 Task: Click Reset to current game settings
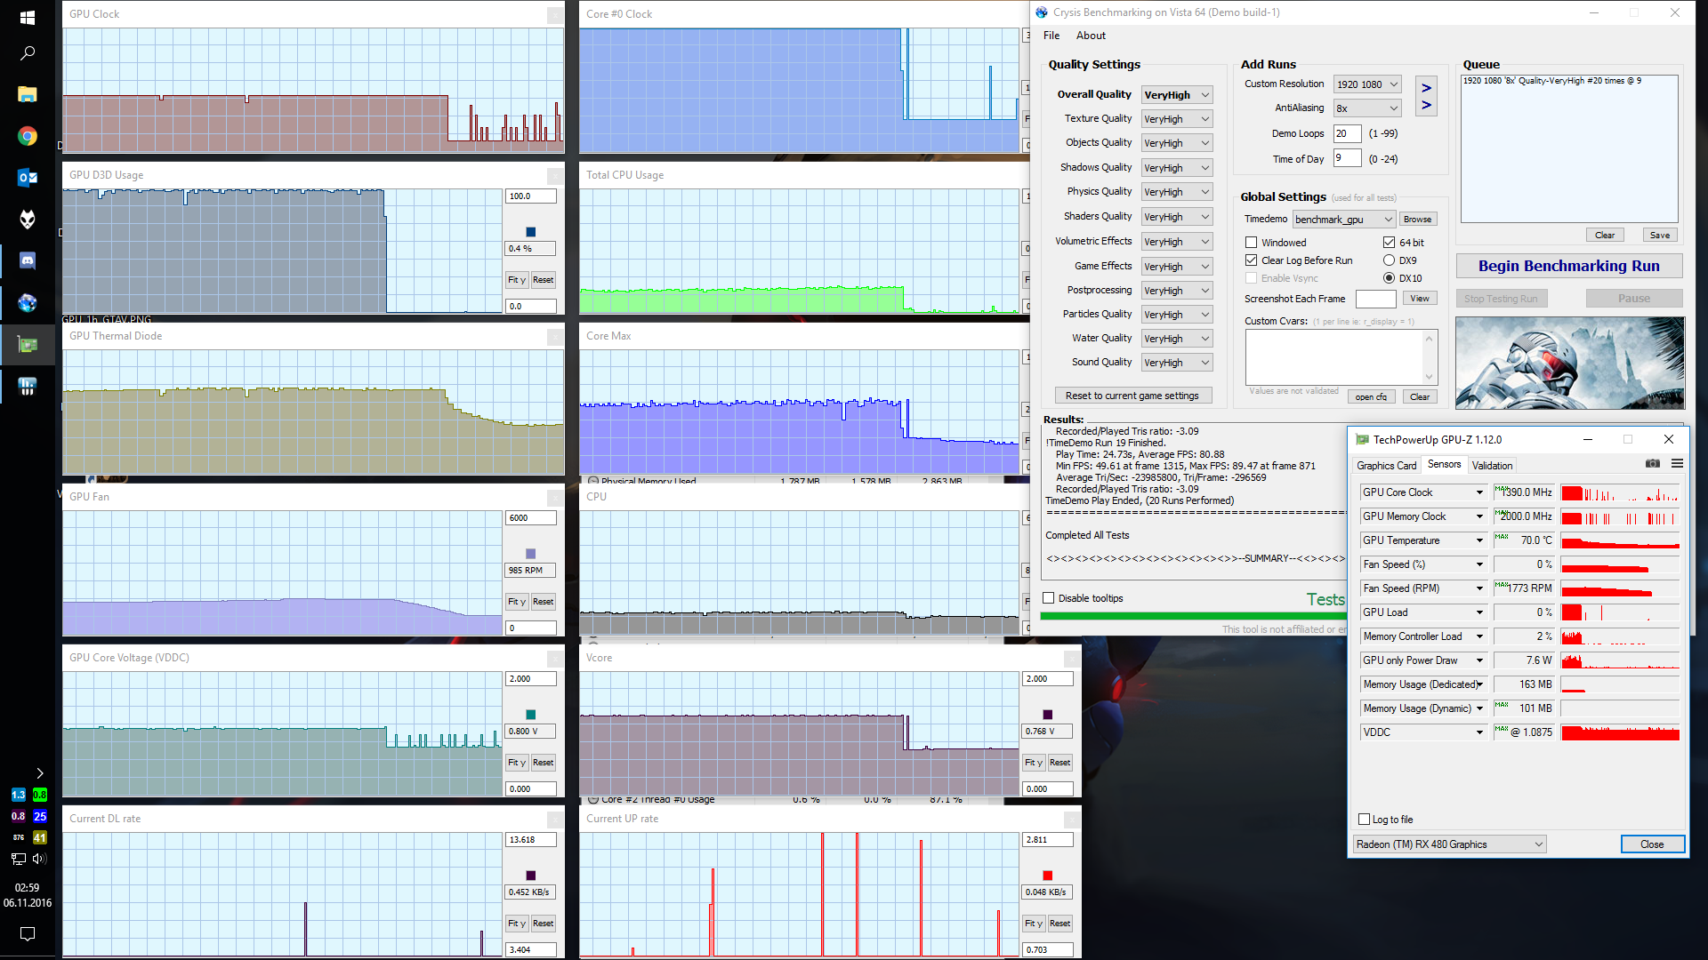click(x=1132, y=396)
